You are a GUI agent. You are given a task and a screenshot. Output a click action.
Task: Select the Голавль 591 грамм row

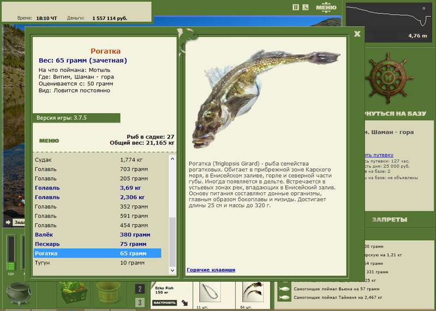coord(98,216)
